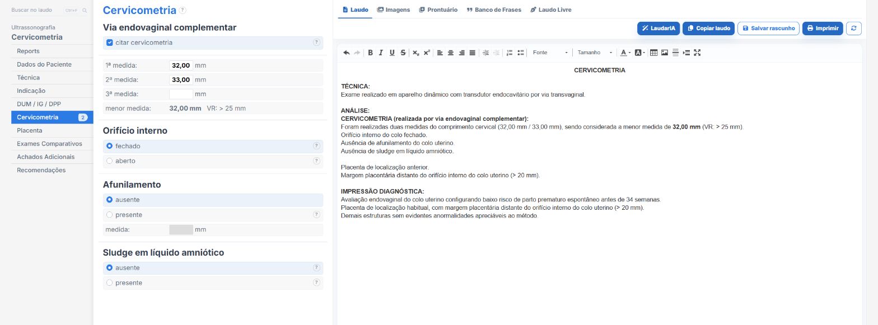Apply bold formatting in report editor
Viewport: 878px width, 325px height.
[370, 53]
